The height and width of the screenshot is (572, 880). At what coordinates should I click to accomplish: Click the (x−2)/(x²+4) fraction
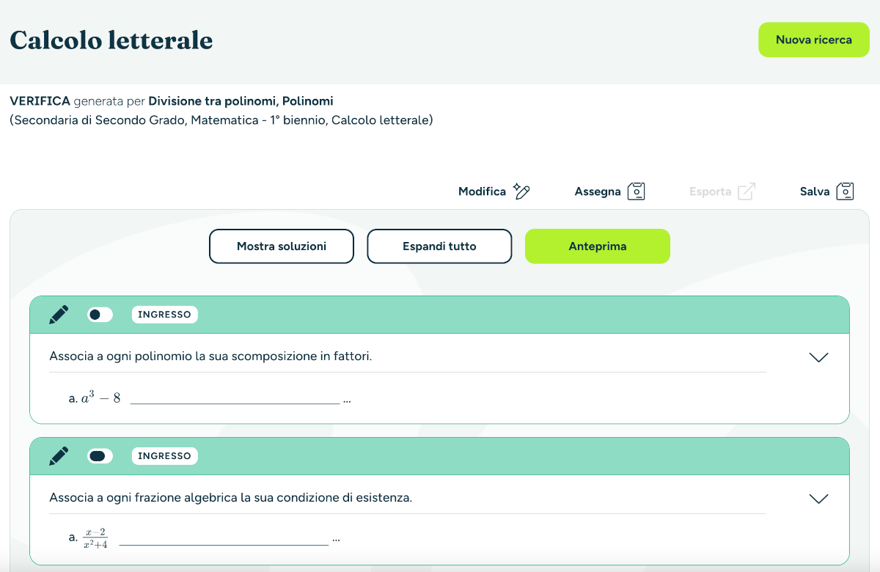pos(95,538)
